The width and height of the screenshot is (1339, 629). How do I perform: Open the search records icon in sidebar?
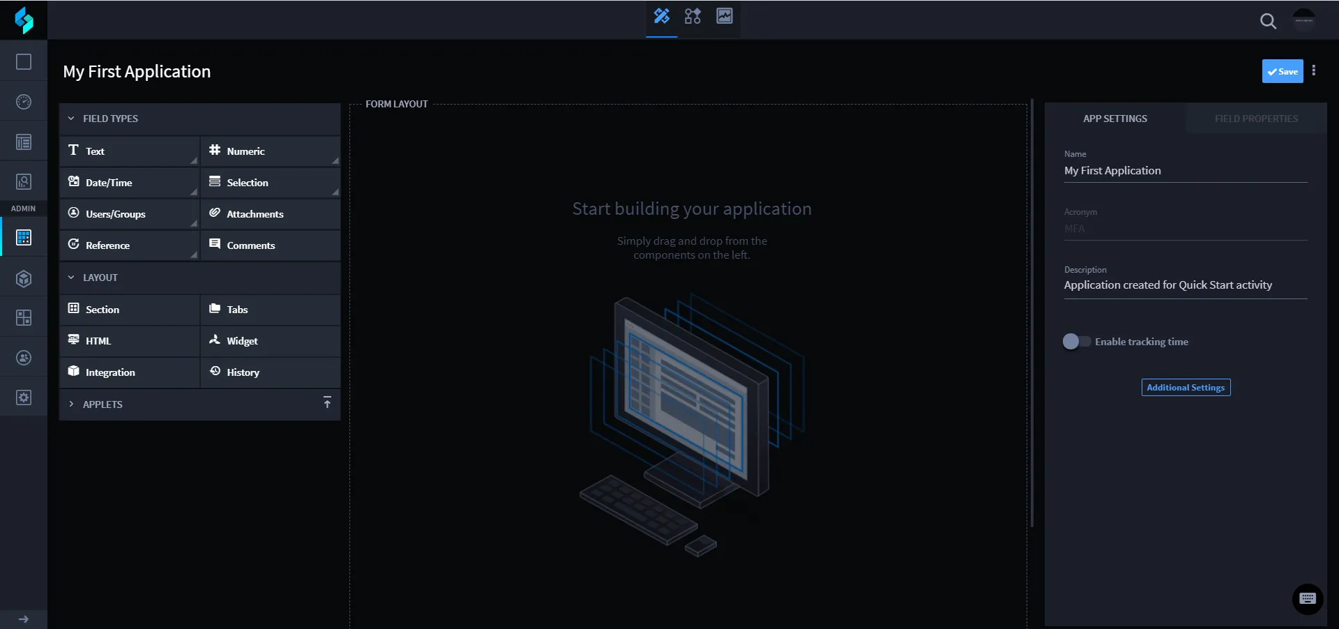(24, 182)
